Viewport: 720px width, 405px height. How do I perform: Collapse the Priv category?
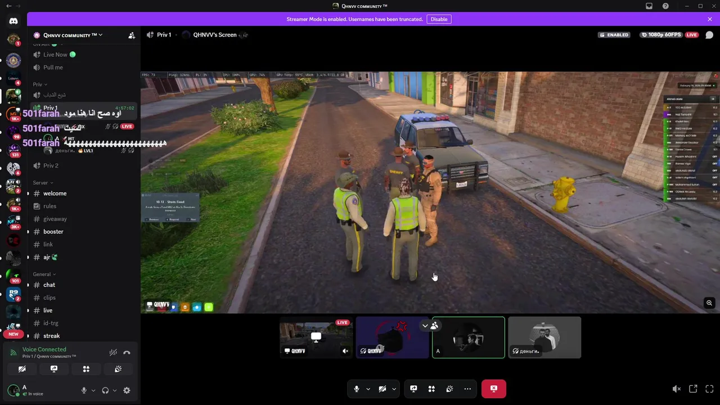pyautogui.click(x=40, y=84)
